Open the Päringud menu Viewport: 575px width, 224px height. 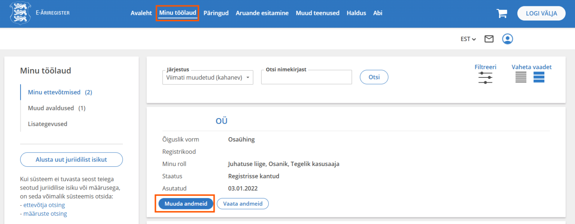[x=216, y=13]
